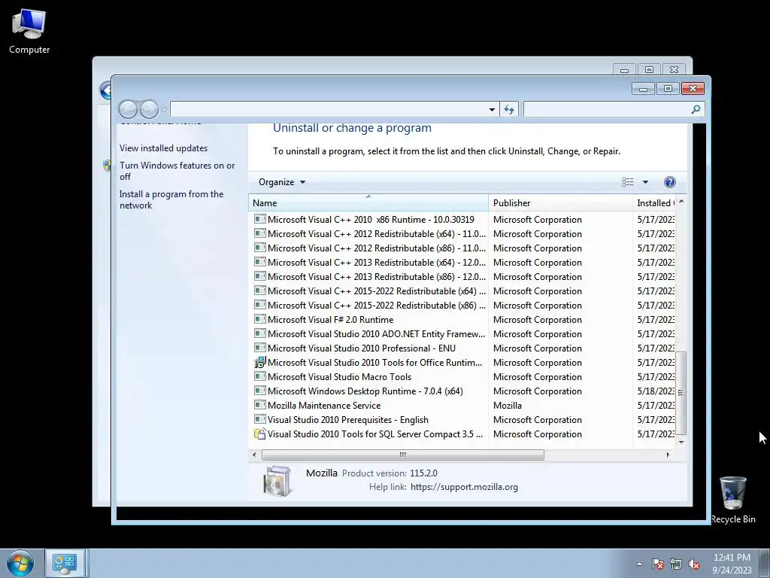Sort by the Publisher column header
The image size is (770, 578).
pyautogui.click(x=561, y=203)
